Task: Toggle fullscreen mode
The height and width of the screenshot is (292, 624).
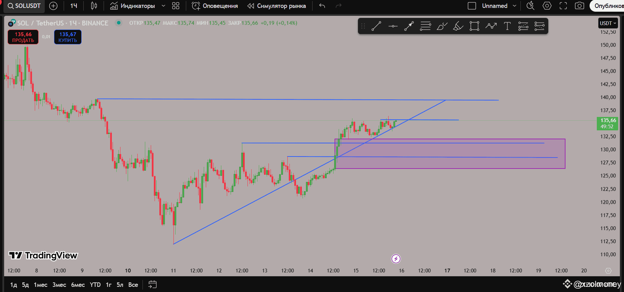Action: [x=563, y=6]
